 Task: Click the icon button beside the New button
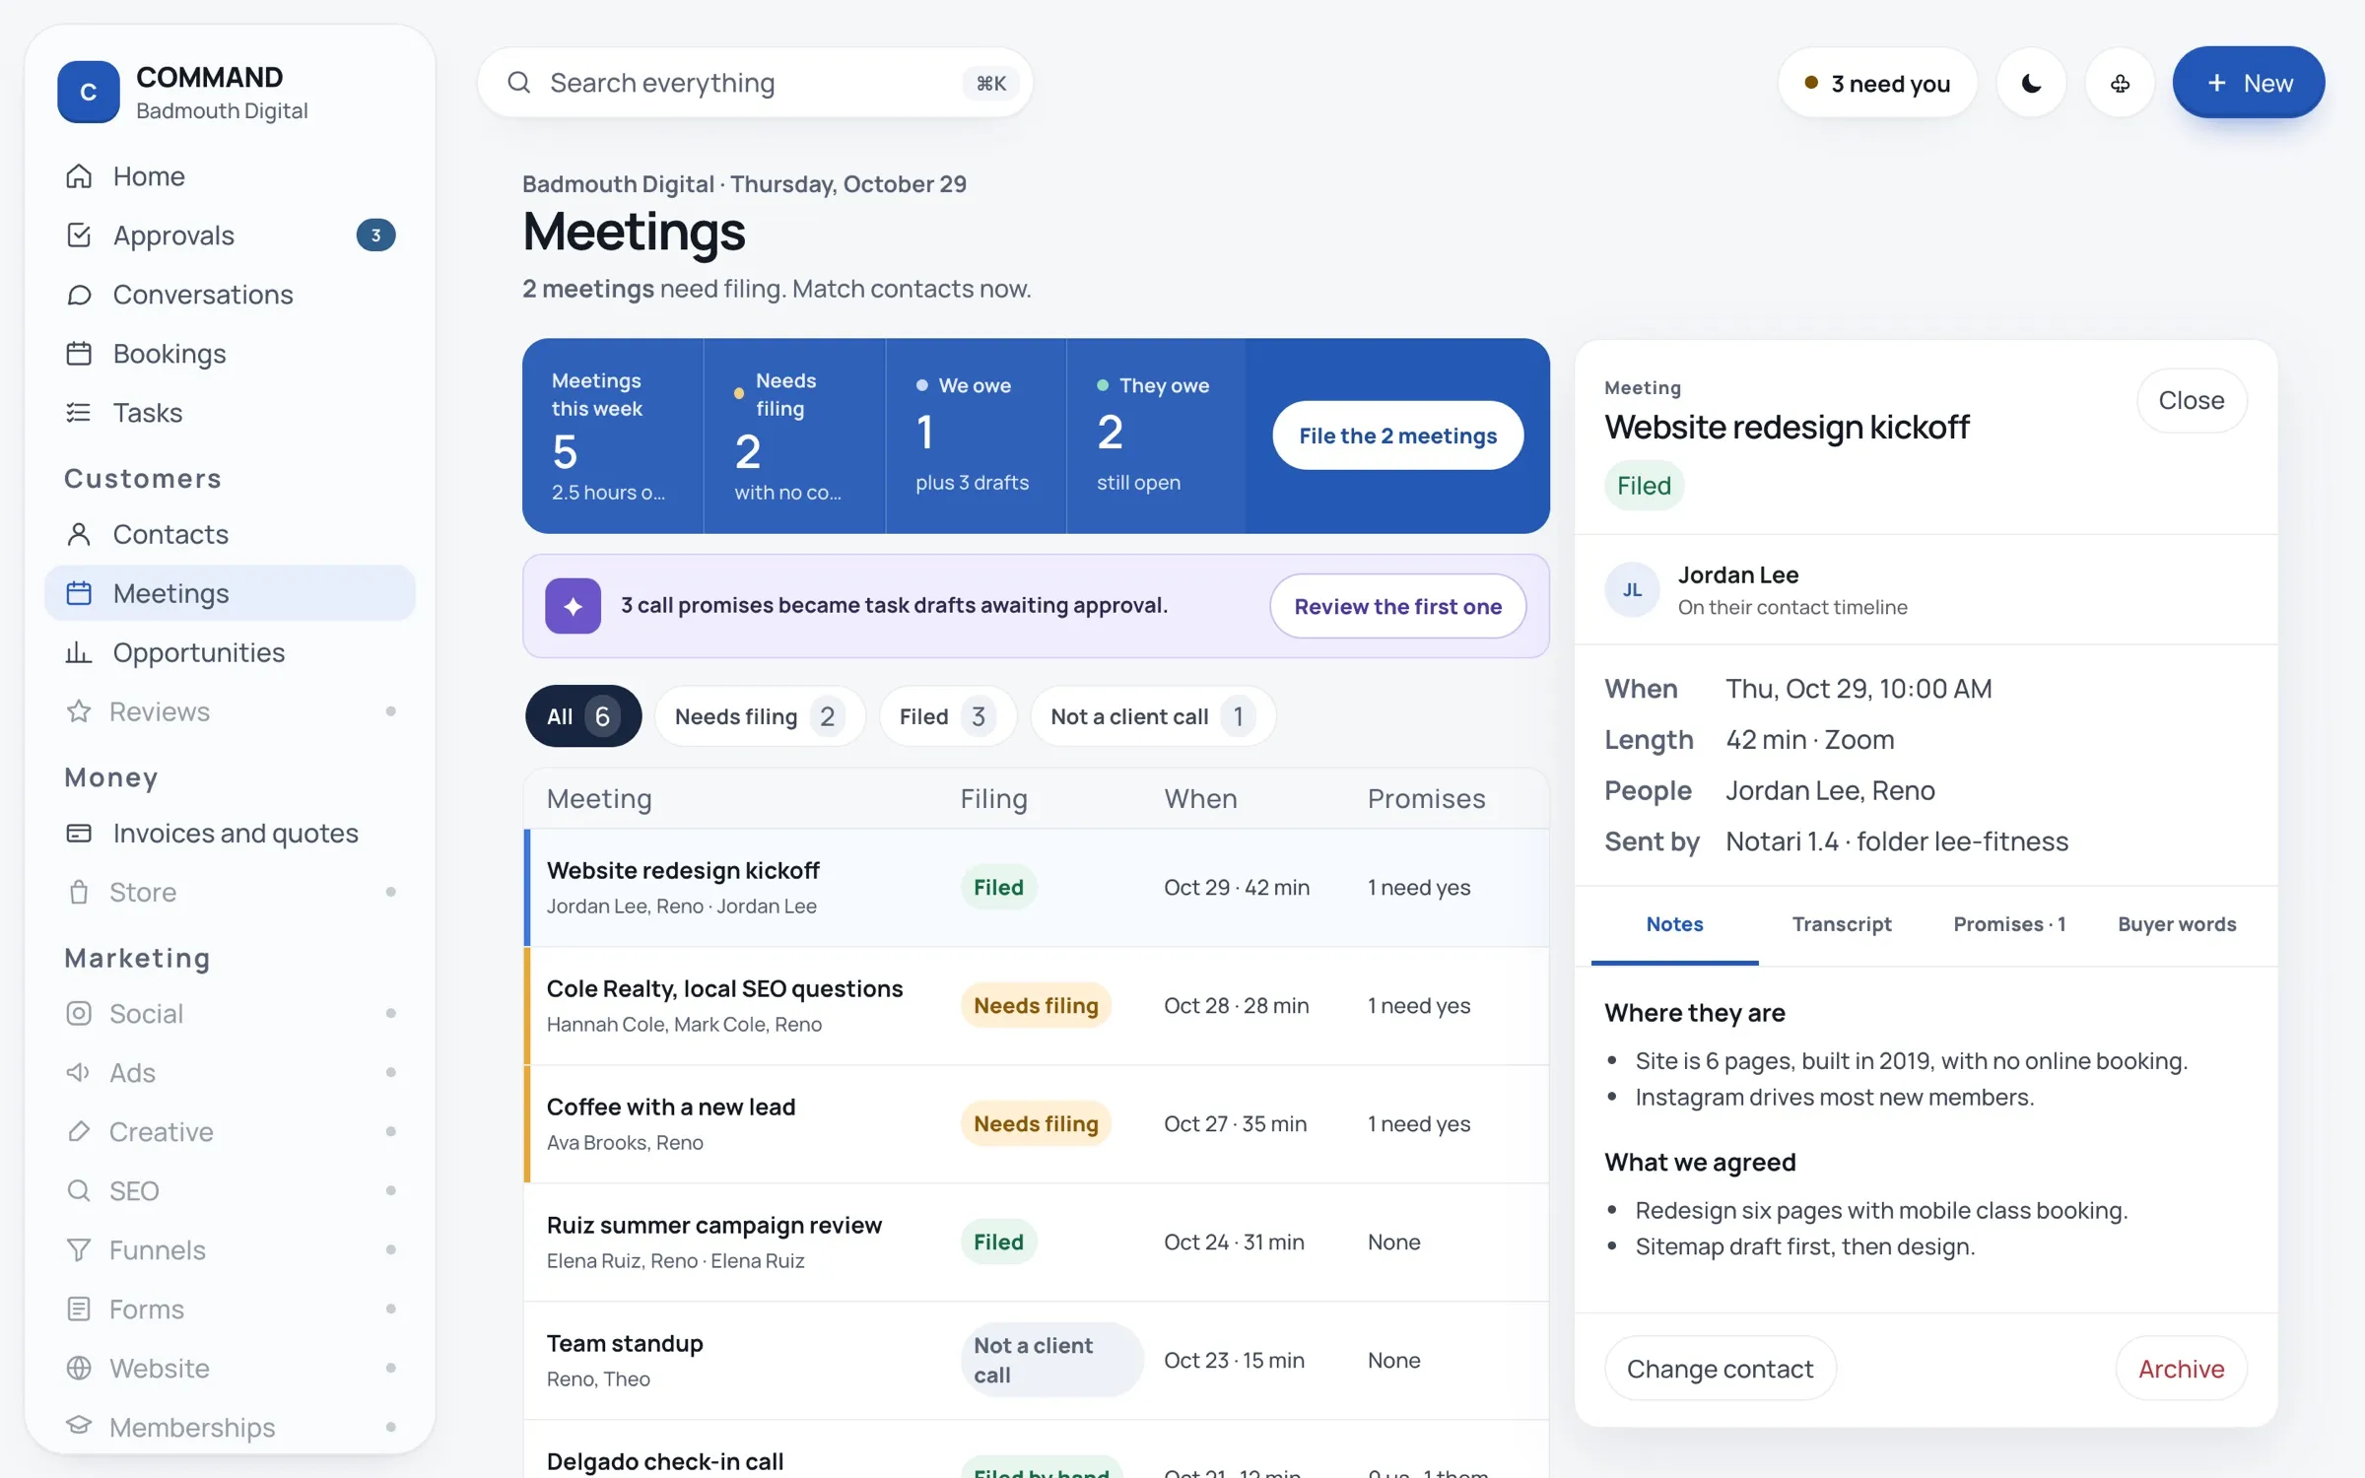2120,84
